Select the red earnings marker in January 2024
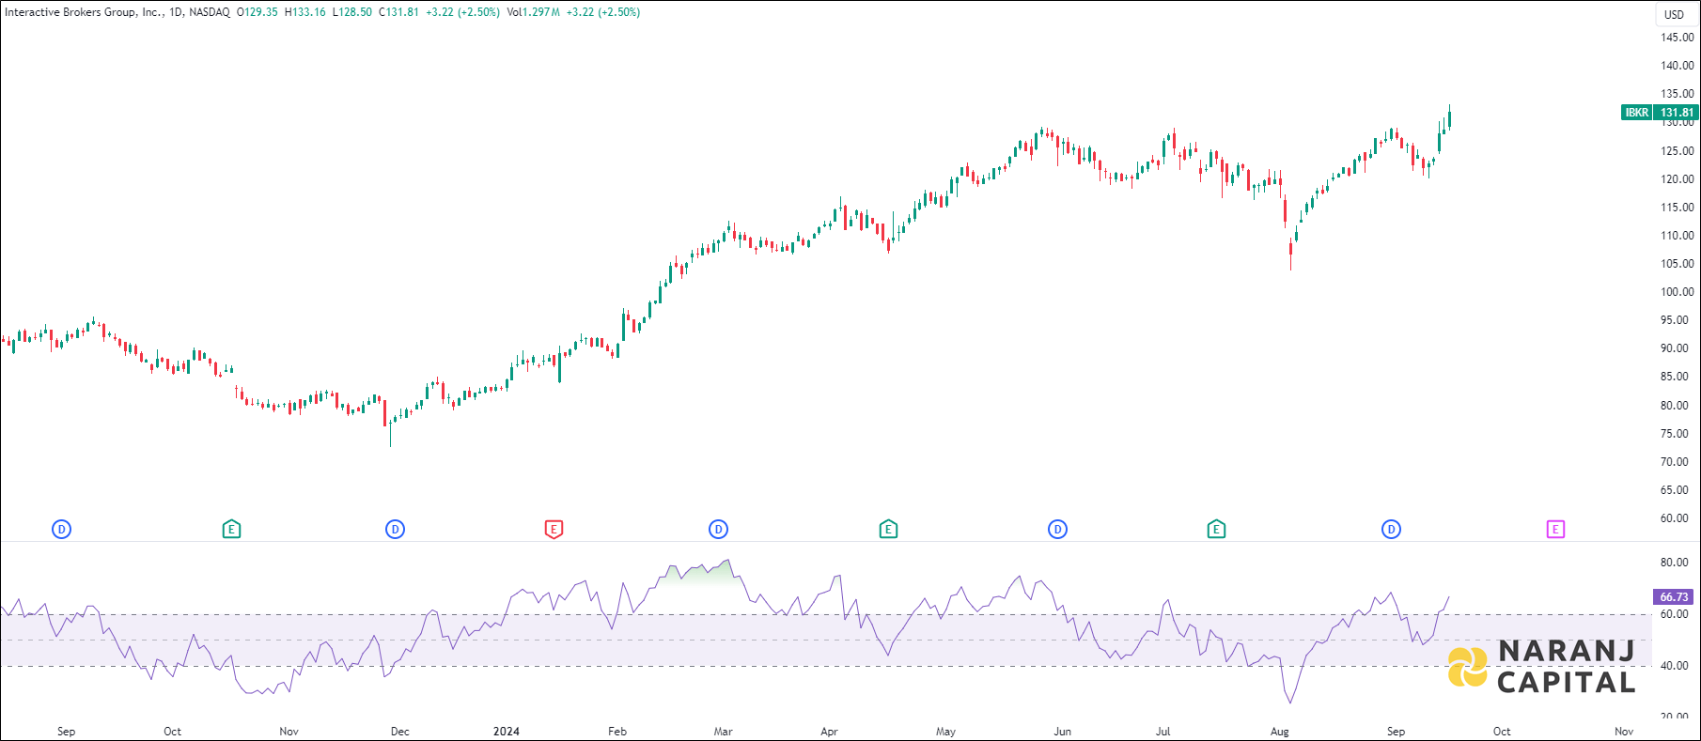Viewport: 1701px width, 741px height. [554, 530]
